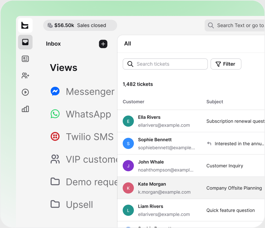The image size is (265, 228).
Task: Click the All heading tab
Action: tap(128, 44)
